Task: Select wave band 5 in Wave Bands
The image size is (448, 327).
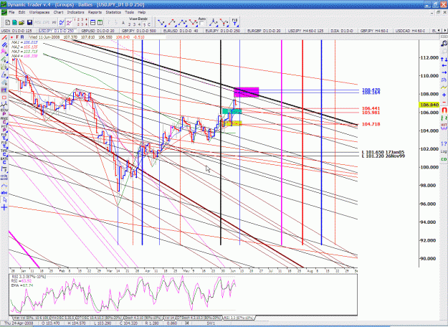Action: coord(144,24)
